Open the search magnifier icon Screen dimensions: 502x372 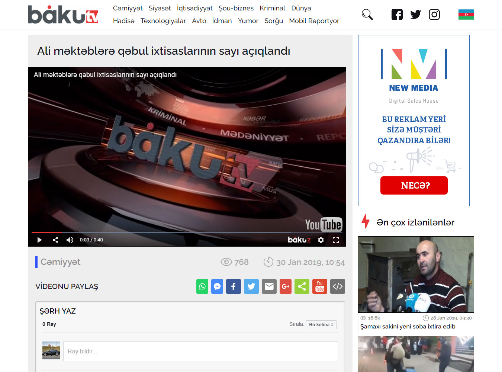tap(367, 15)
